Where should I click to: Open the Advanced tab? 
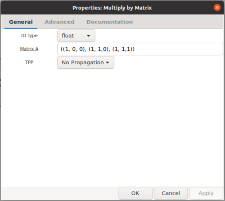click(x=59, y=22)
